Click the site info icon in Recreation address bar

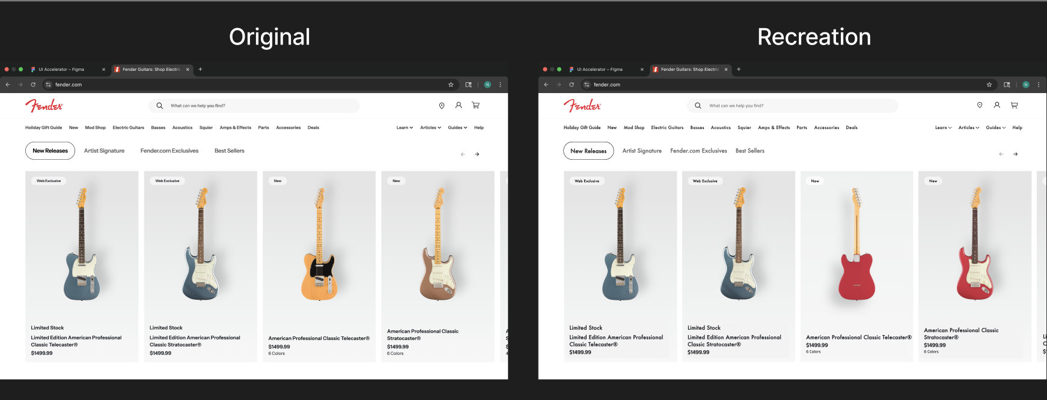click(x=587, y=85)
